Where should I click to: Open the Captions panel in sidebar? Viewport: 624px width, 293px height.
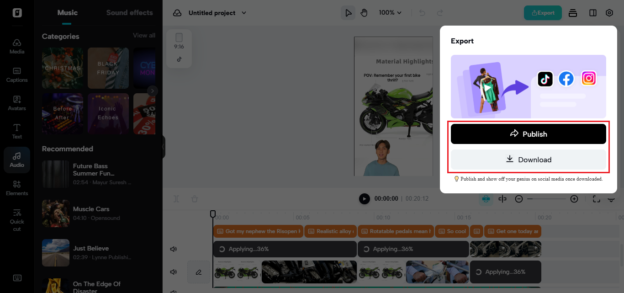(x=17, y=75)
